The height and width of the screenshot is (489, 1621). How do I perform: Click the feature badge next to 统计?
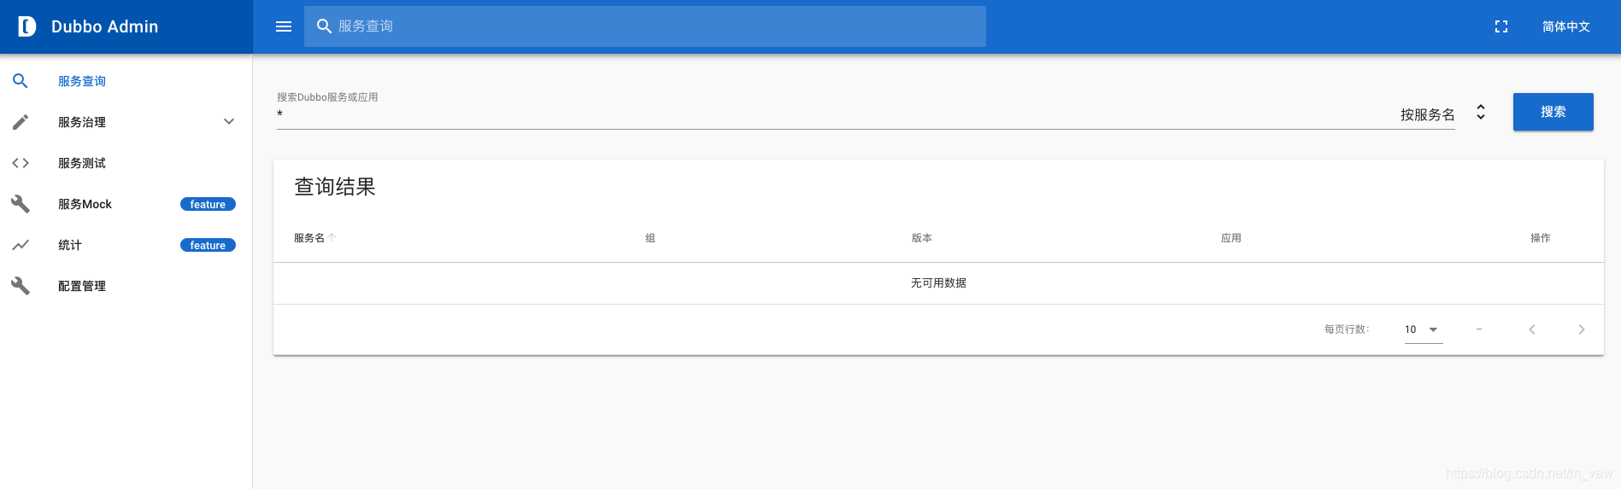[x=208, y=245]
